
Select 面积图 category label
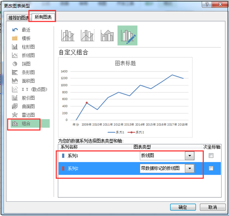coord(29,81)
